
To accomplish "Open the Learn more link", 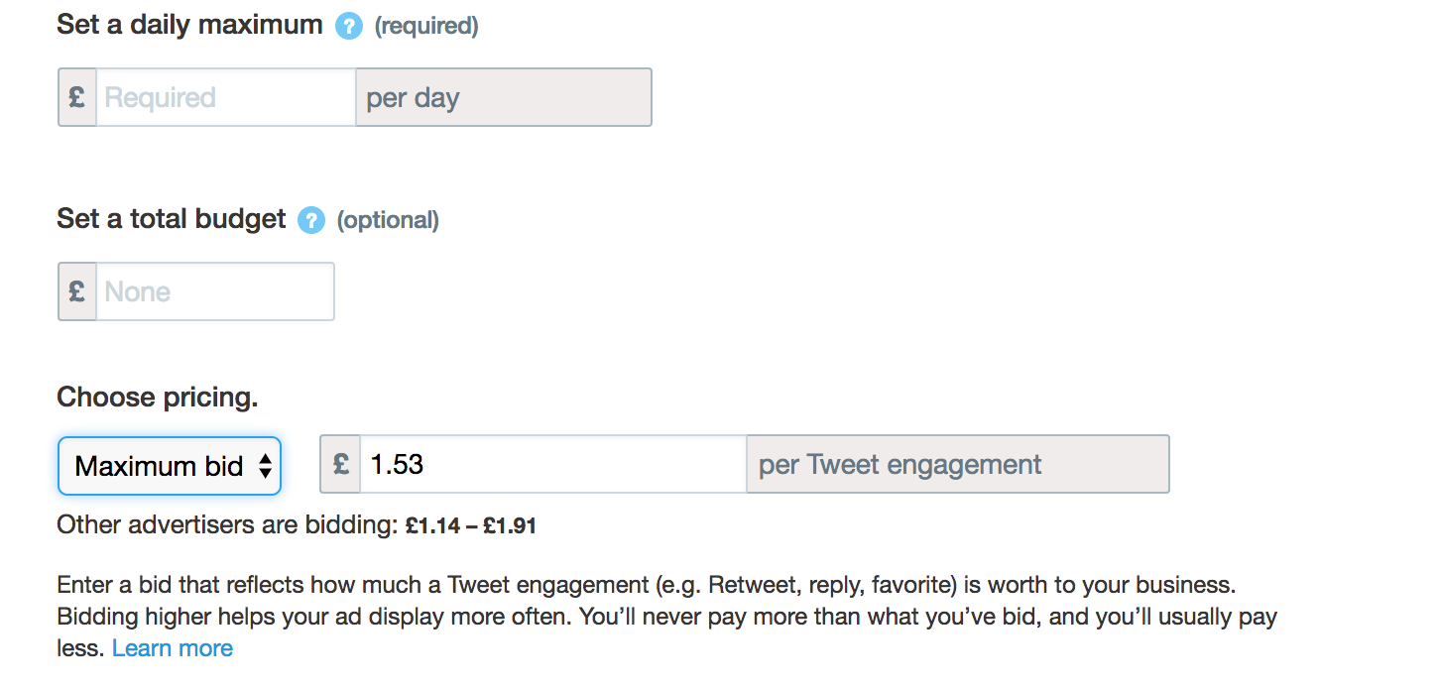I will (173, 648).
